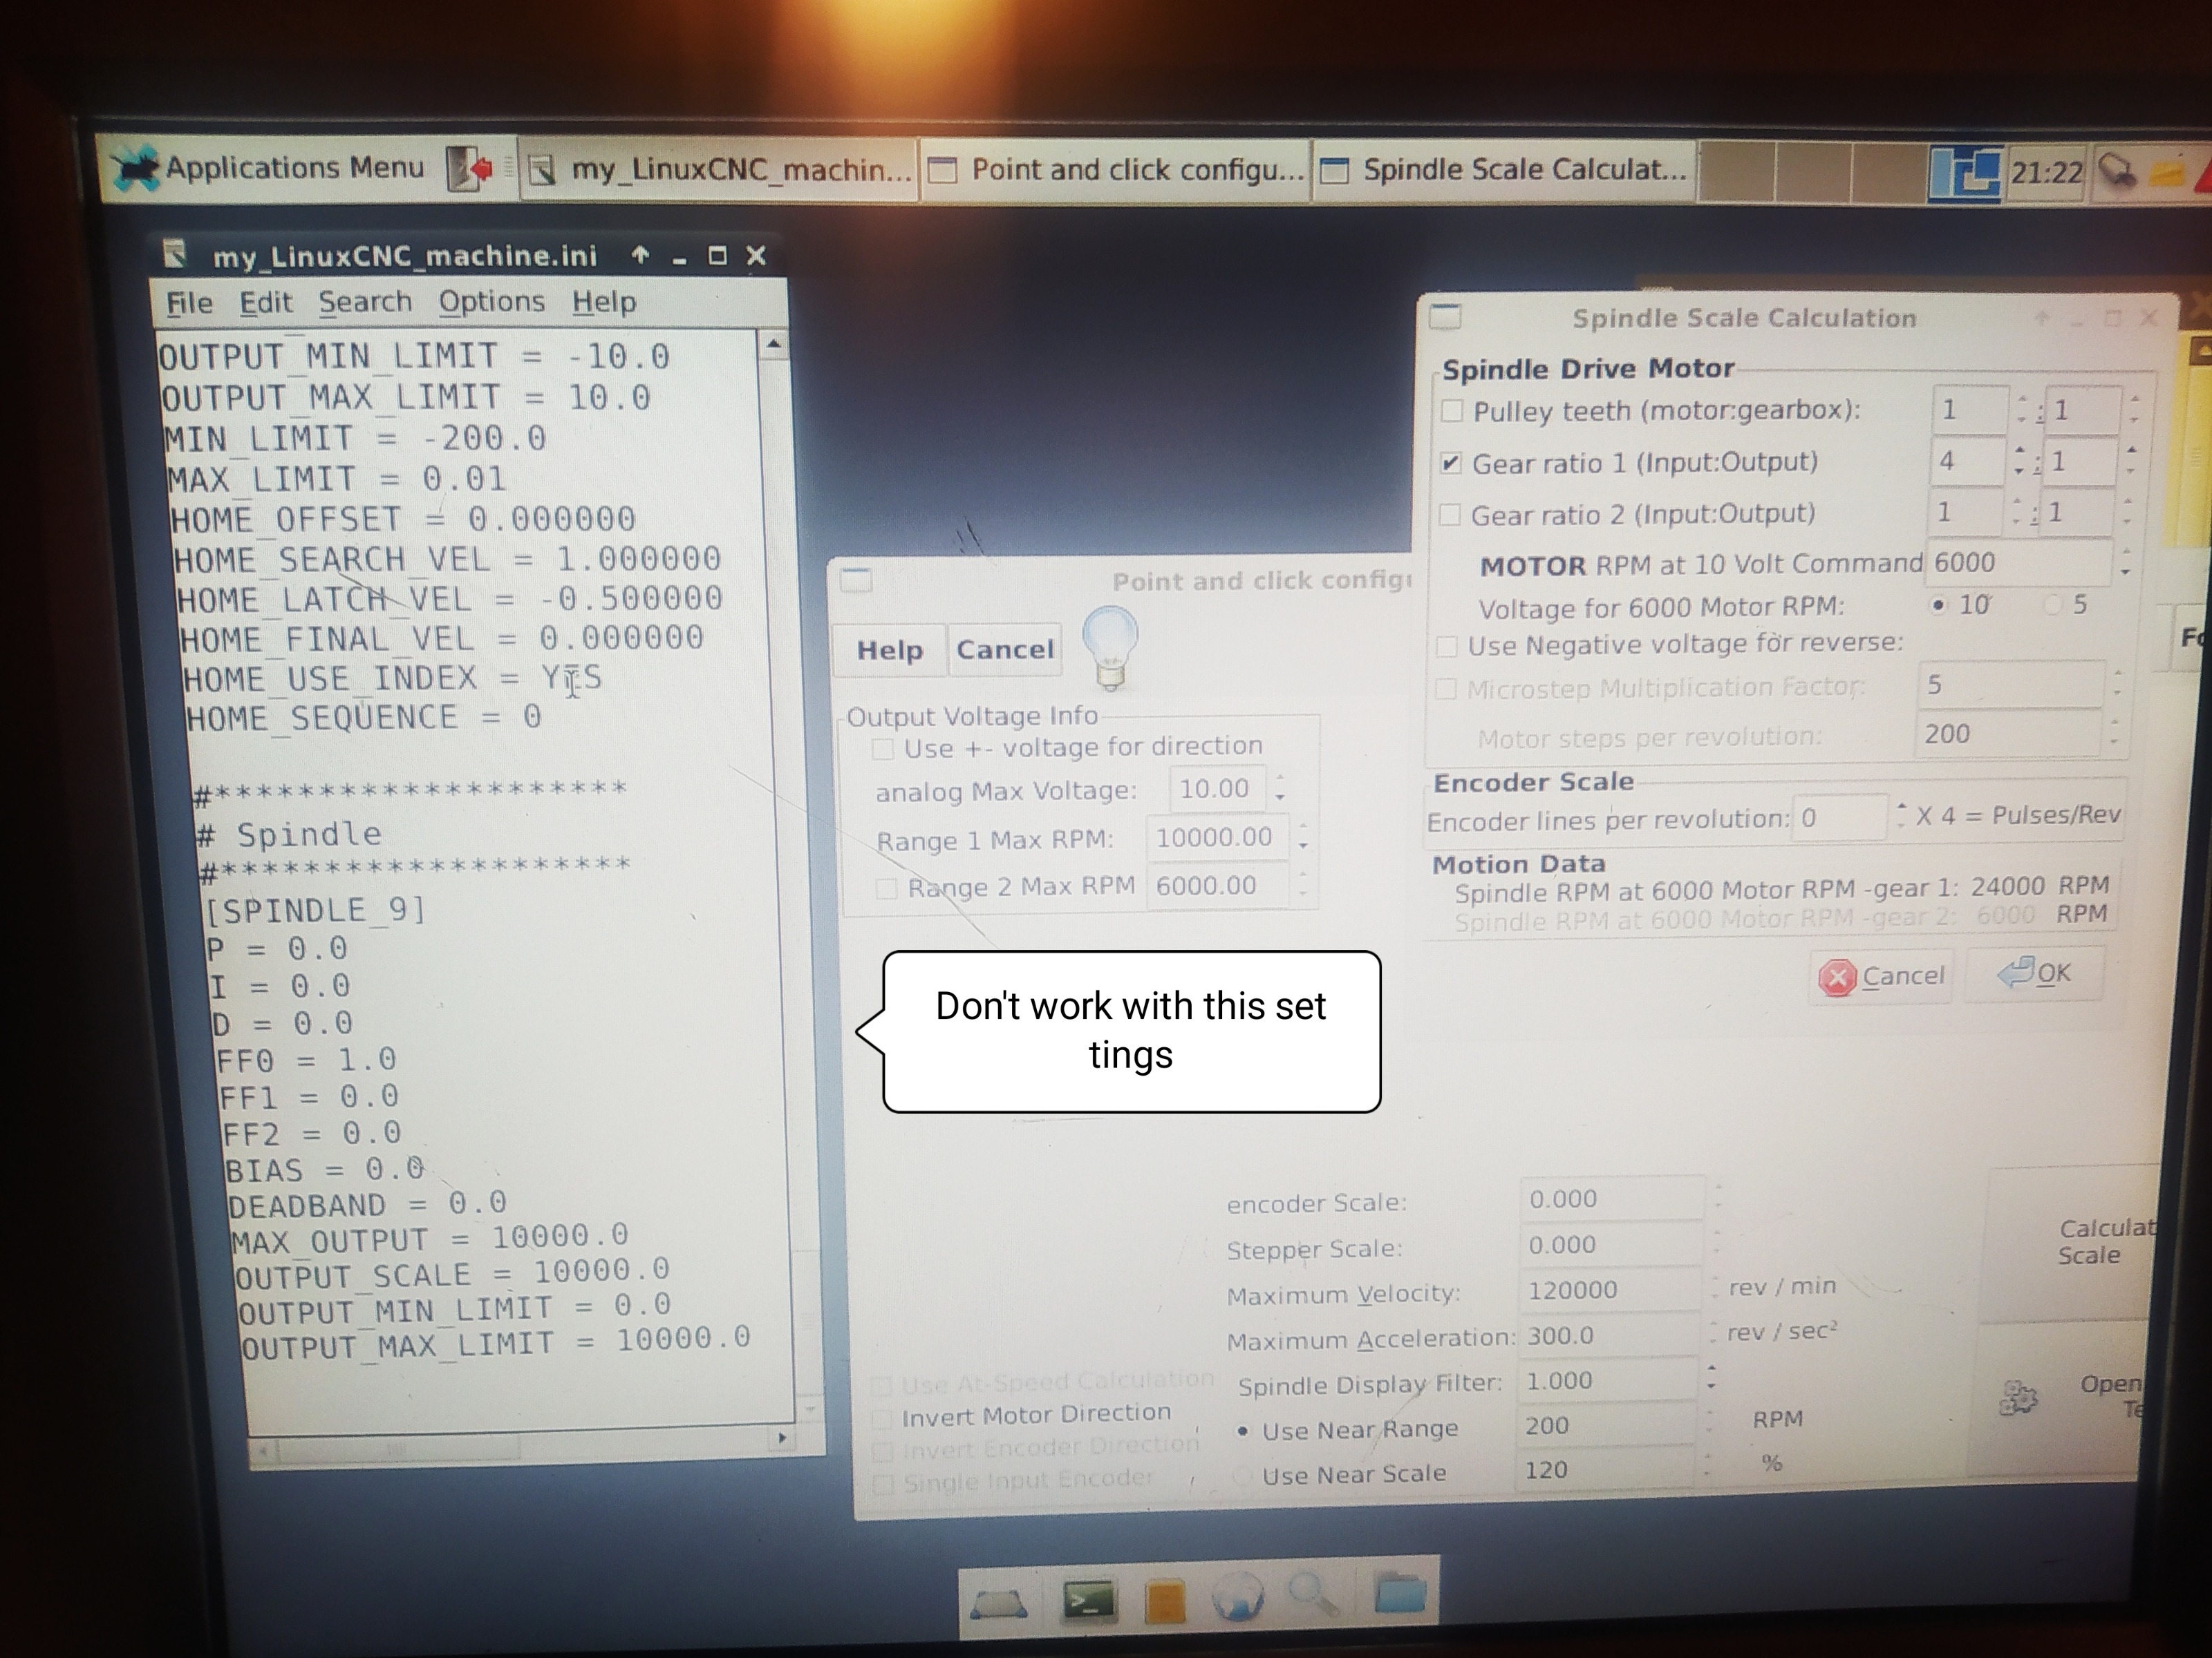The image size is (2212, 1658).
Task: Click stepper arrows of Microstep Multiplication Factor value
Action: [2117, 684]
